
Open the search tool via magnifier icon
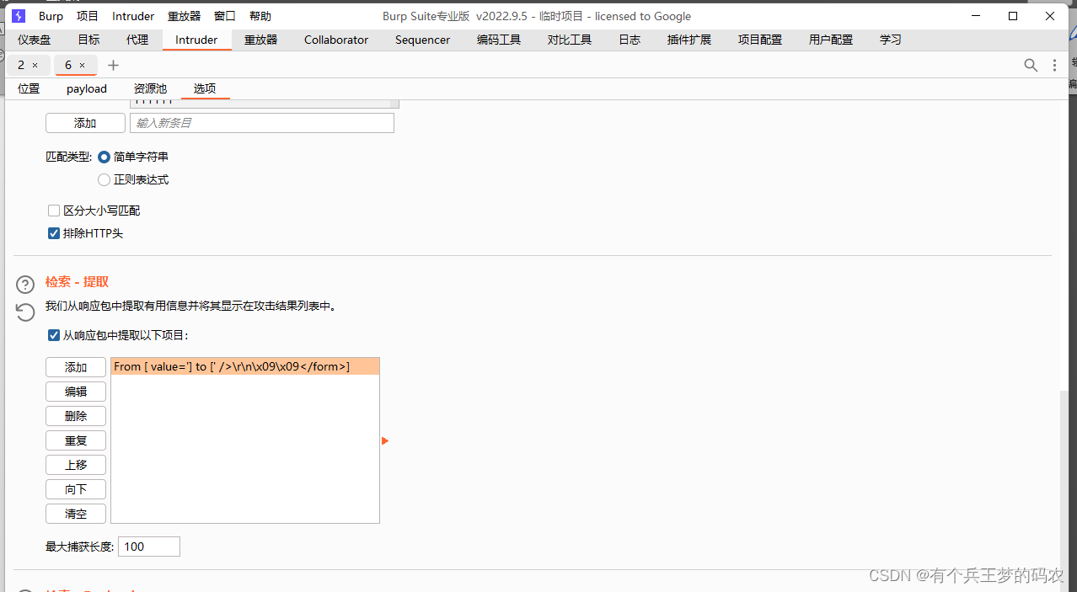point(1030,65)
